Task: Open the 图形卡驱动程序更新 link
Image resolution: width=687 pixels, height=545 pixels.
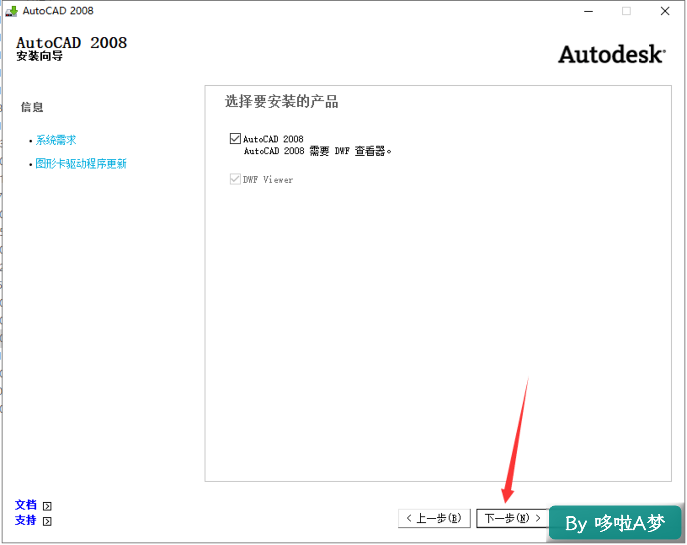Action: (x=81, y=163)
